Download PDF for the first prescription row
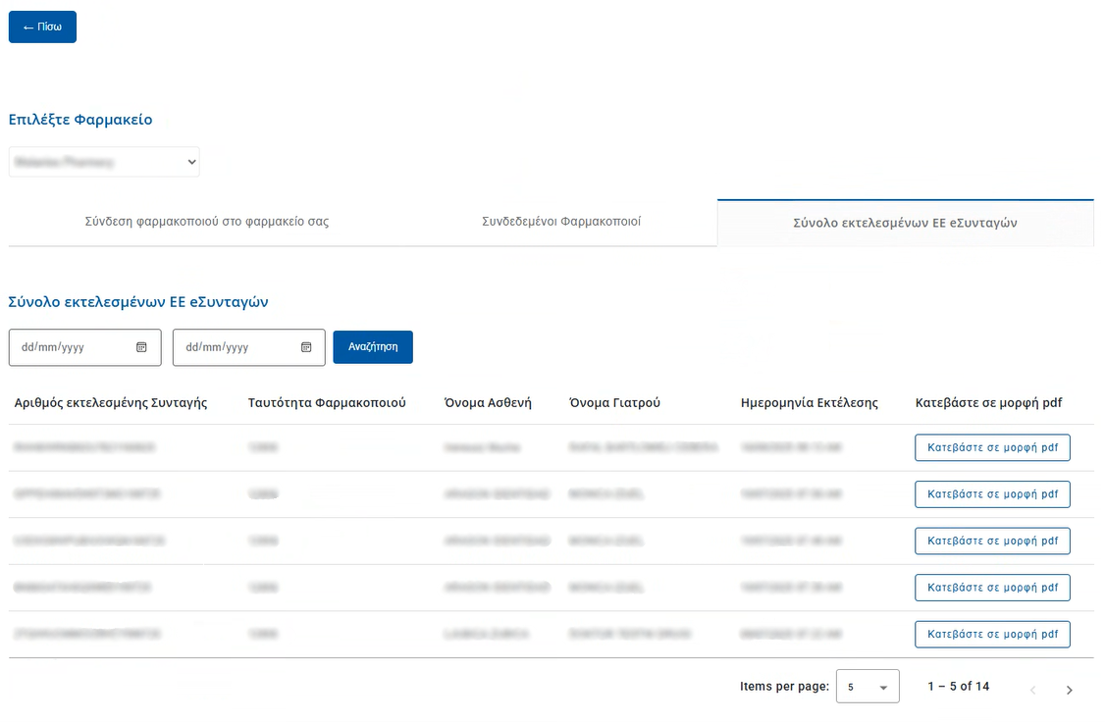This screenshot has width=1105, height=722. click(x=992, y=447)
